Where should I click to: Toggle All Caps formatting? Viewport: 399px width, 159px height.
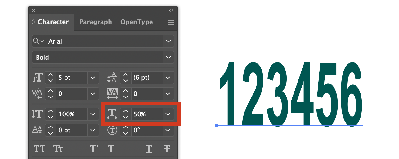coord(40,149)
